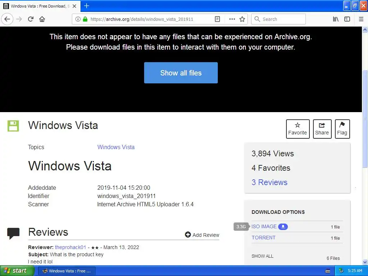Click SHOW ALL download options

[262, 256]
